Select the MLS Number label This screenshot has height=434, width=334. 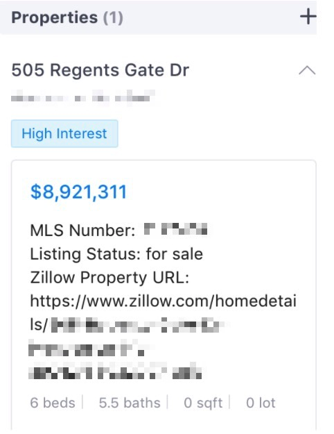click(x=82, y=231)
